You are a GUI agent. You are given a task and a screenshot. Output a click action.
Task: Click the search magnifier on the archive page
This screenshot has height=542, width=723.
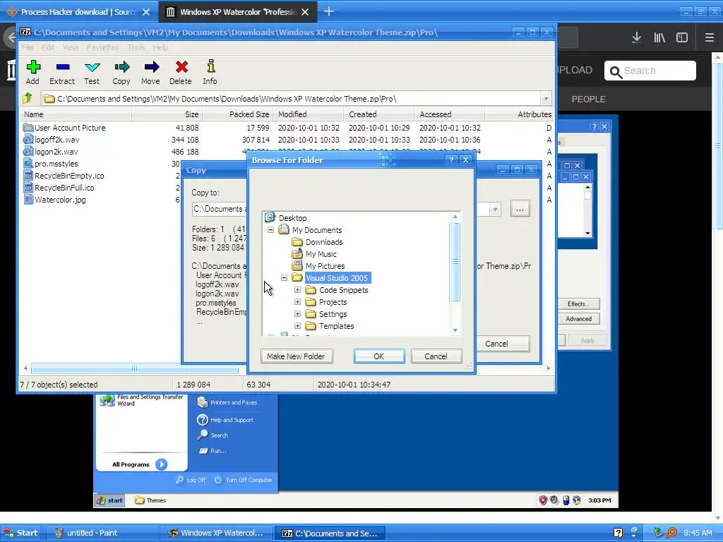click(616, 71)
